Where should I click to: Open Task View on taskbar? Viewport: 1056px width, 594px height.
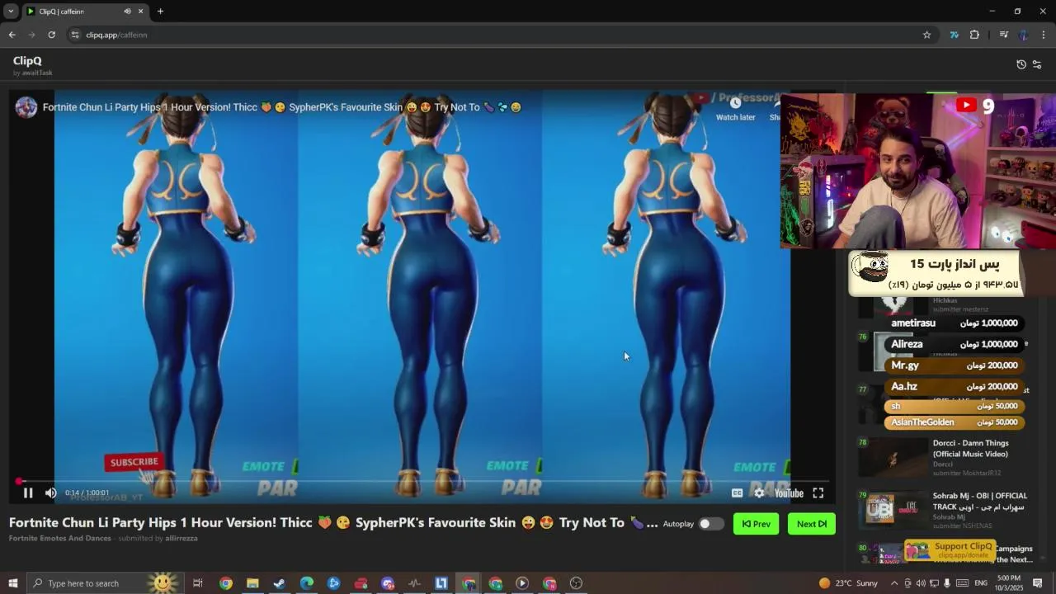click(198, 583)
